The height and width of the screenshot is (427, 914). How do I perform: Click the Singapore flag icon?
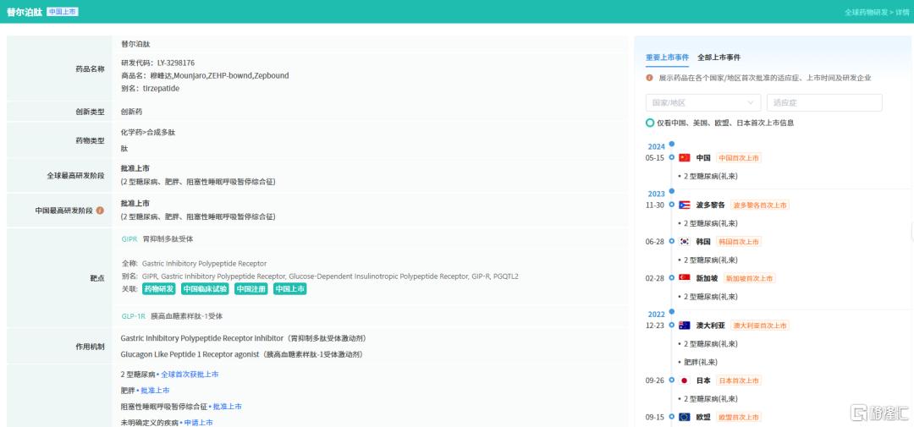pos(684,278)
